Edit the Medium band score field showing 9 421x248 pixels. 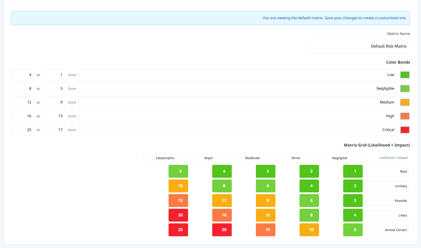click(54, 102)
